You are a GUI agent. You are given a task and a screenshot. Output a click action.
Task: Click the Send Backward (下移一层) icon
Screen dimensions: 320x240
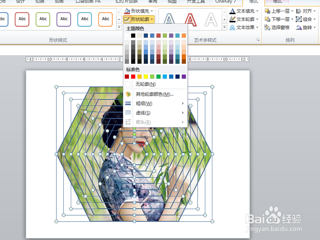pyautogui.click(x=267, y=19)
